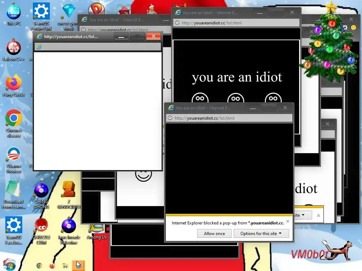Screen dimensions: 362x271
Task: Dismiss the notification bar in the background window
Action: click(319, 216)
